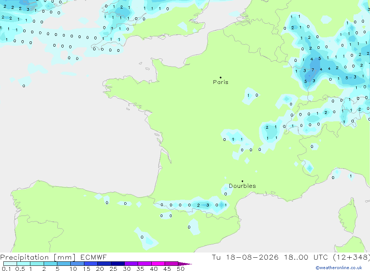Click the over-50 mm legend arrow tip
Image resolution: width=370 pixels, height=271 pixels.
(185, 264)
